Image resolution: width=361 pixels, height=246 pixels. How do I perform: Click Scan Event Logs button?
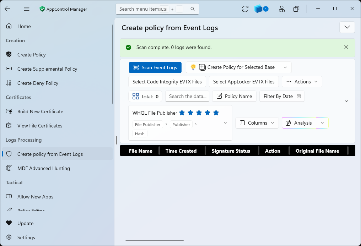tap(155, 67)
